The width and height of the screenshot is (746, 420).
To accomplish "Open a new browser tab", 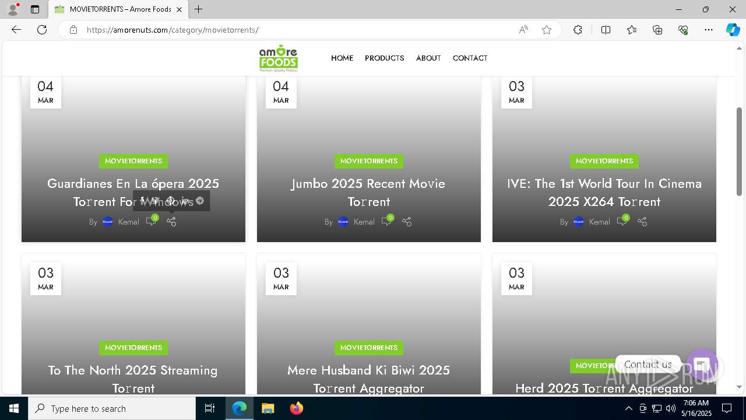I will pos(199,9).
